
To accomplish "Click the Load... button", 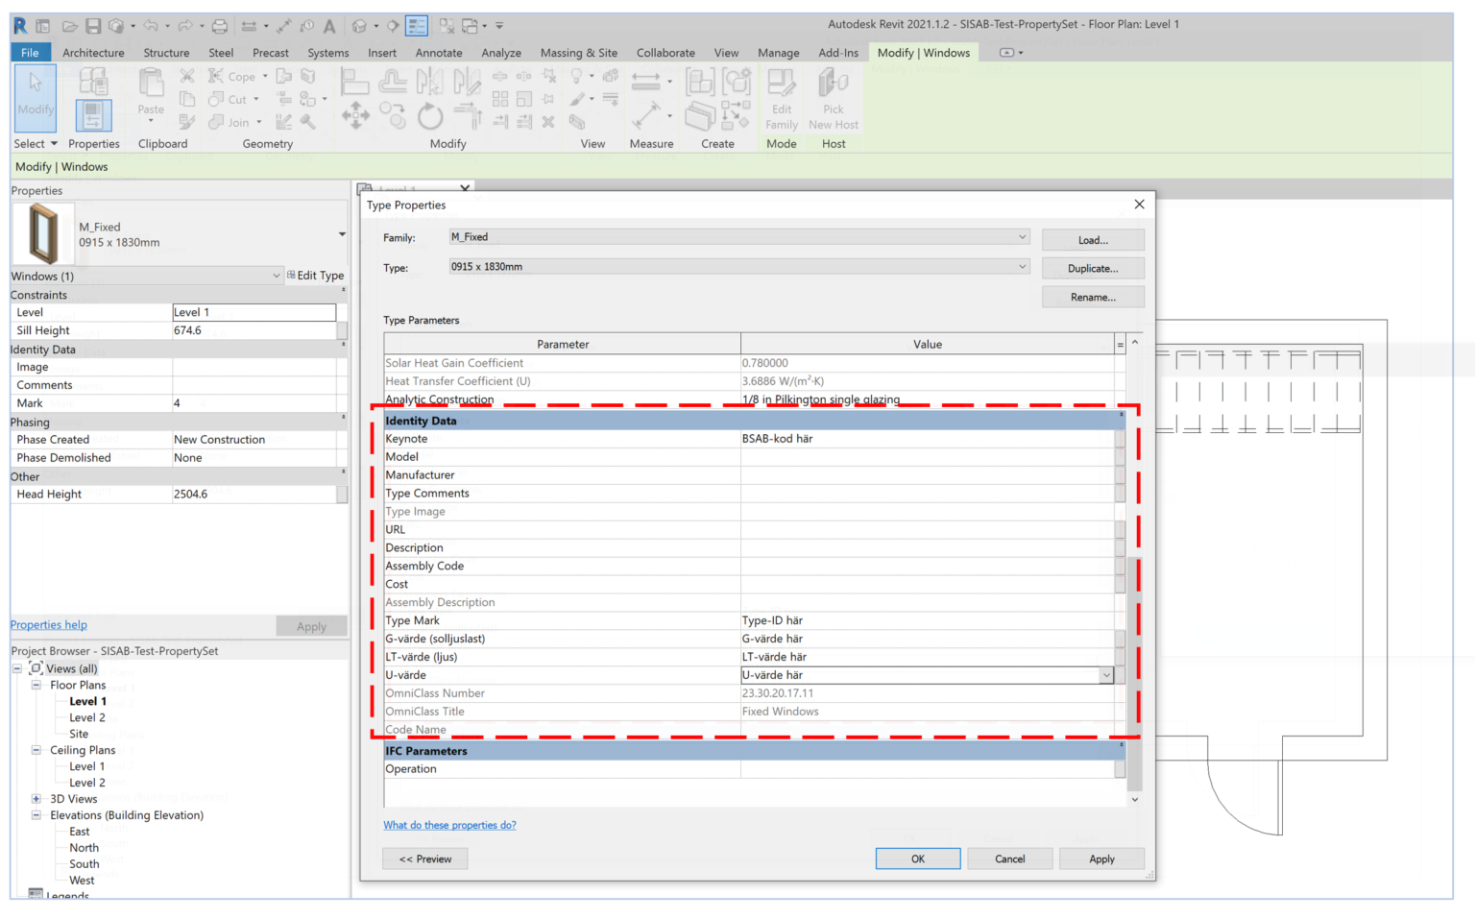I will click(x=1093, y=240).
